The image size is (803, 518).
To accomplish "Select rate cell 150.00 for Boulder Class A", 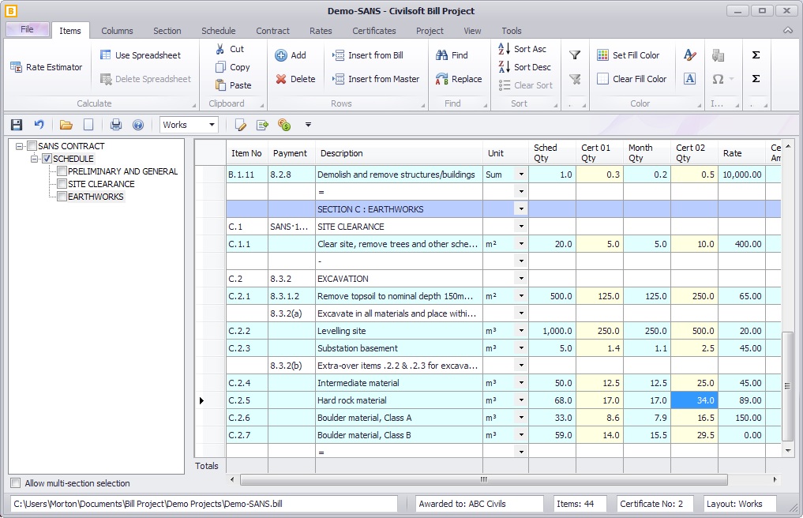I will [x=741, y=418].
